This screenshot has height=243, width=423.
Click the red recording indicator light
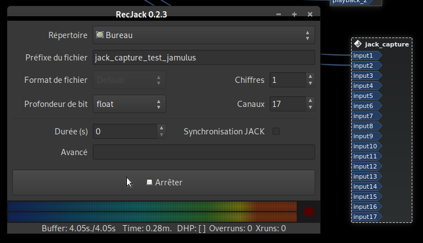309,212
